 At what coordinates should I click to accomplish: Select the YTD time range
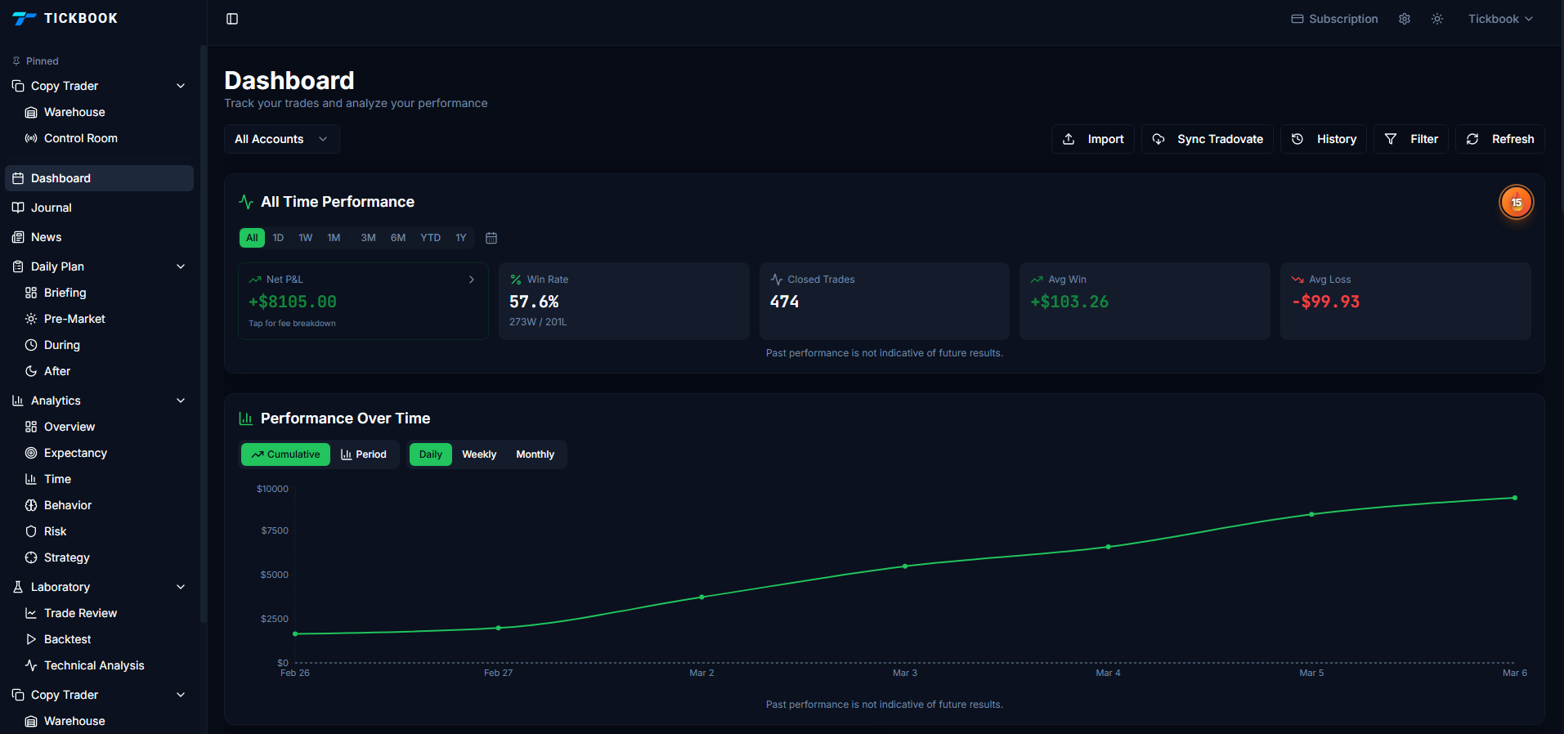[430, 238]
